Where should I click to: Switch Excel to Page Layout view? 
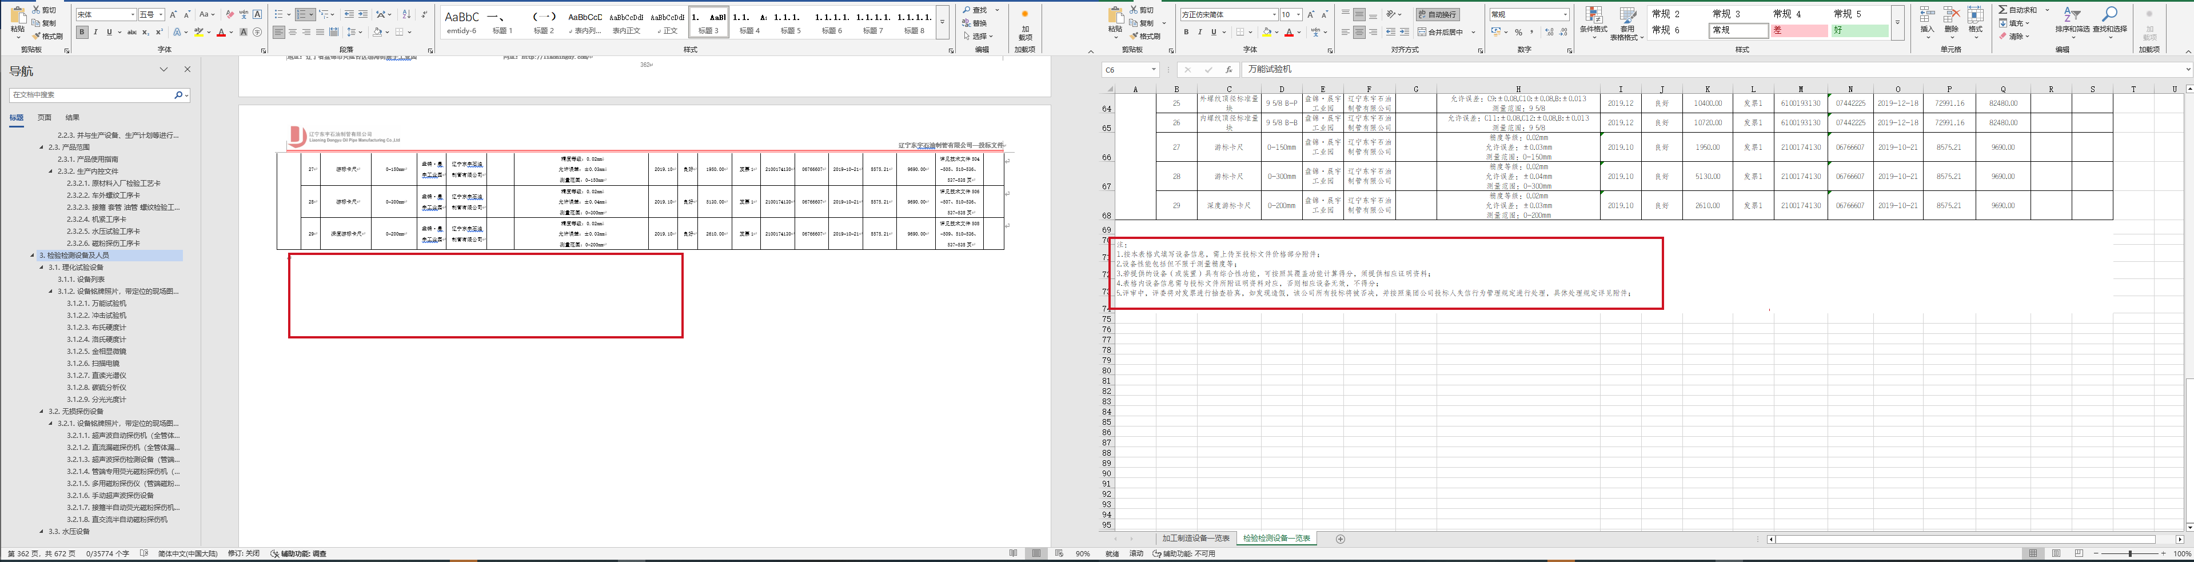[2056, 553]
